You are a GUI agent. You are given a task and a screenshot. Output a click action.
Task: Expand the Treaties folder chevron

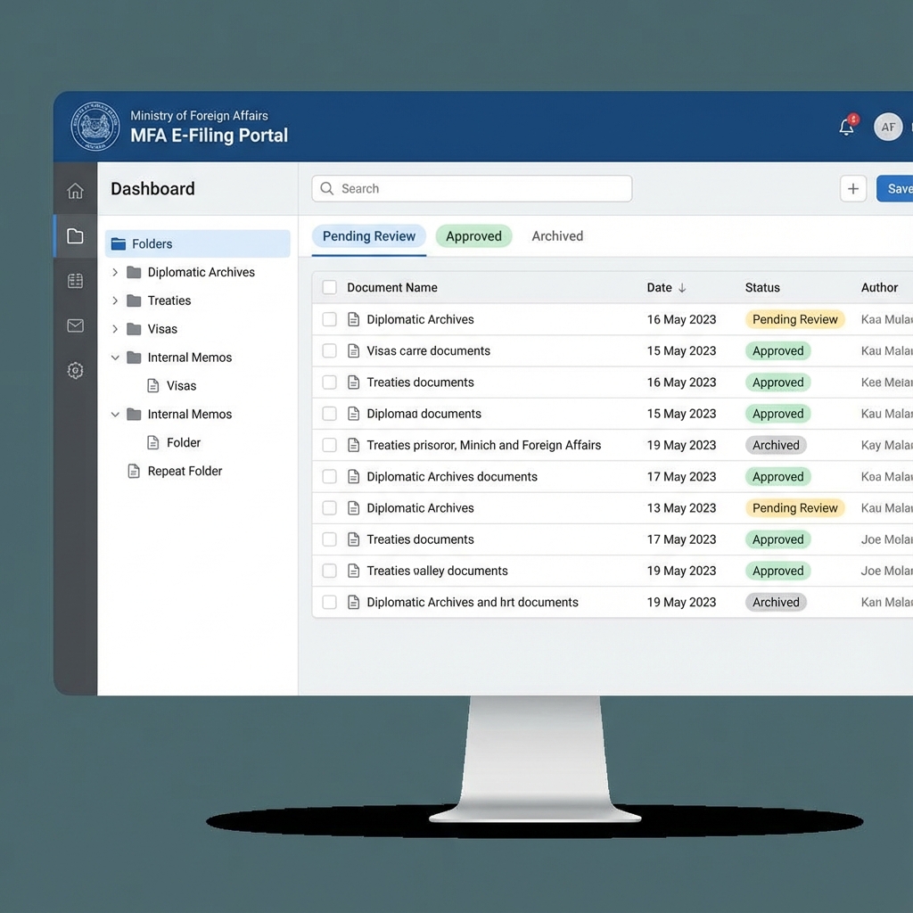click(x=115, y=300)
